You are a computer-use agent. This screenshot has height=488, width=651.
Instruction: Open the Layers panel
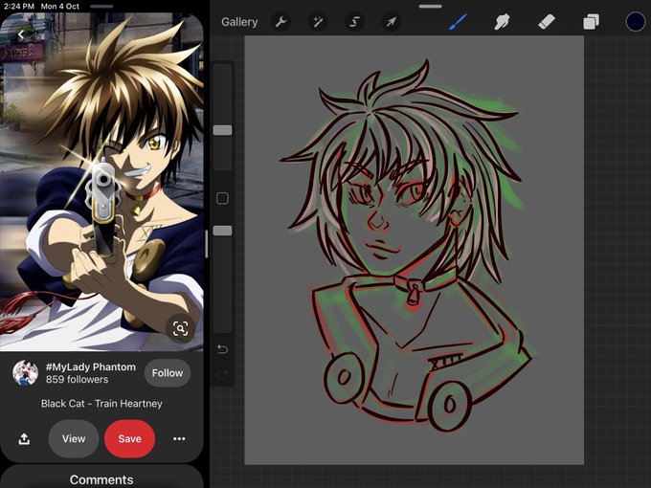(591, 22)
